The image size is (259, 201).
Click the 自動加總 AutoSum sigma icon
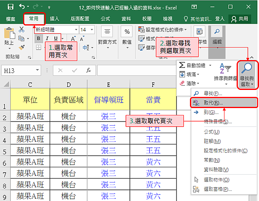tap(182, 65)
